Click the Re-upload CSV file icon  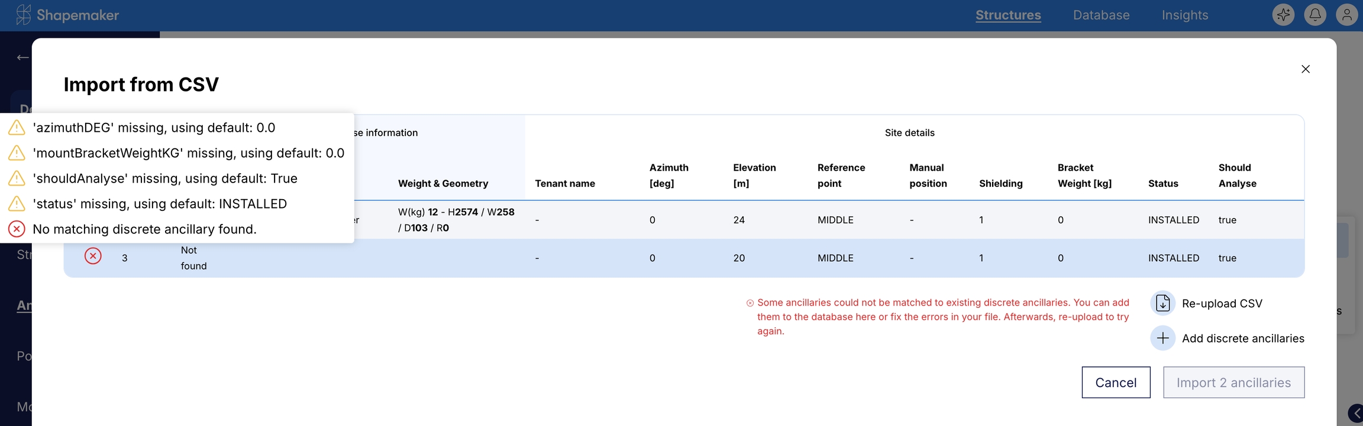pos(1162,303)
